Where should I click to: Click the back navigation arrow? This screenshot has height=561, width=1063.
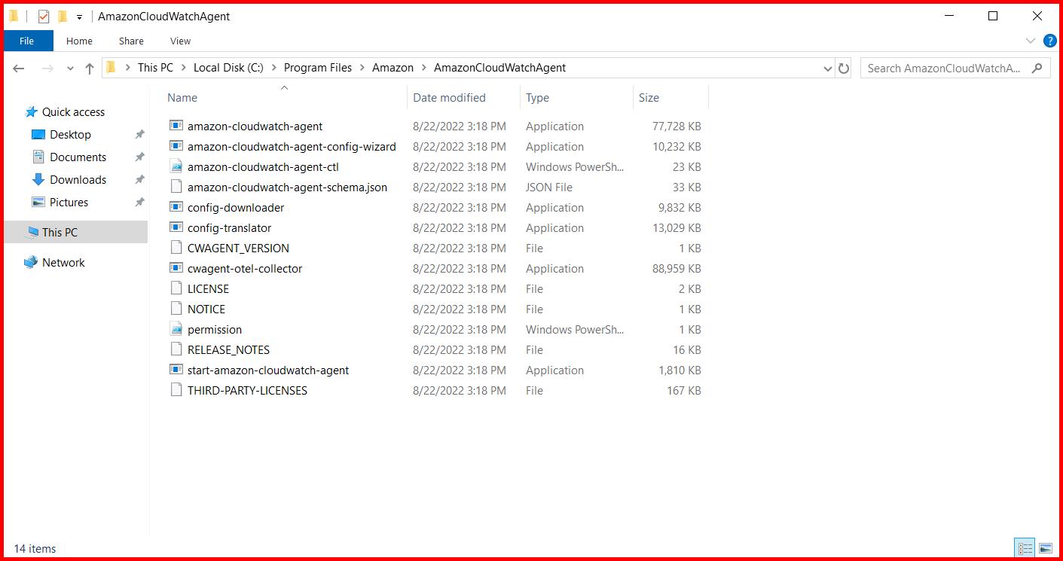click(x=18, y=68)
